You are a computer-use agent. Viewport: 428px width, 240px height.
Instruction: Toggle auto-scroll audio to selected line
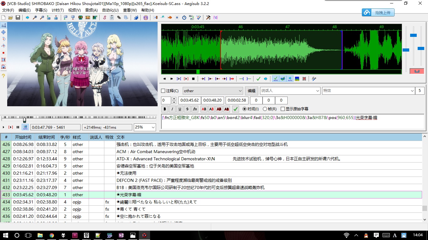click(x=290, y=79)
